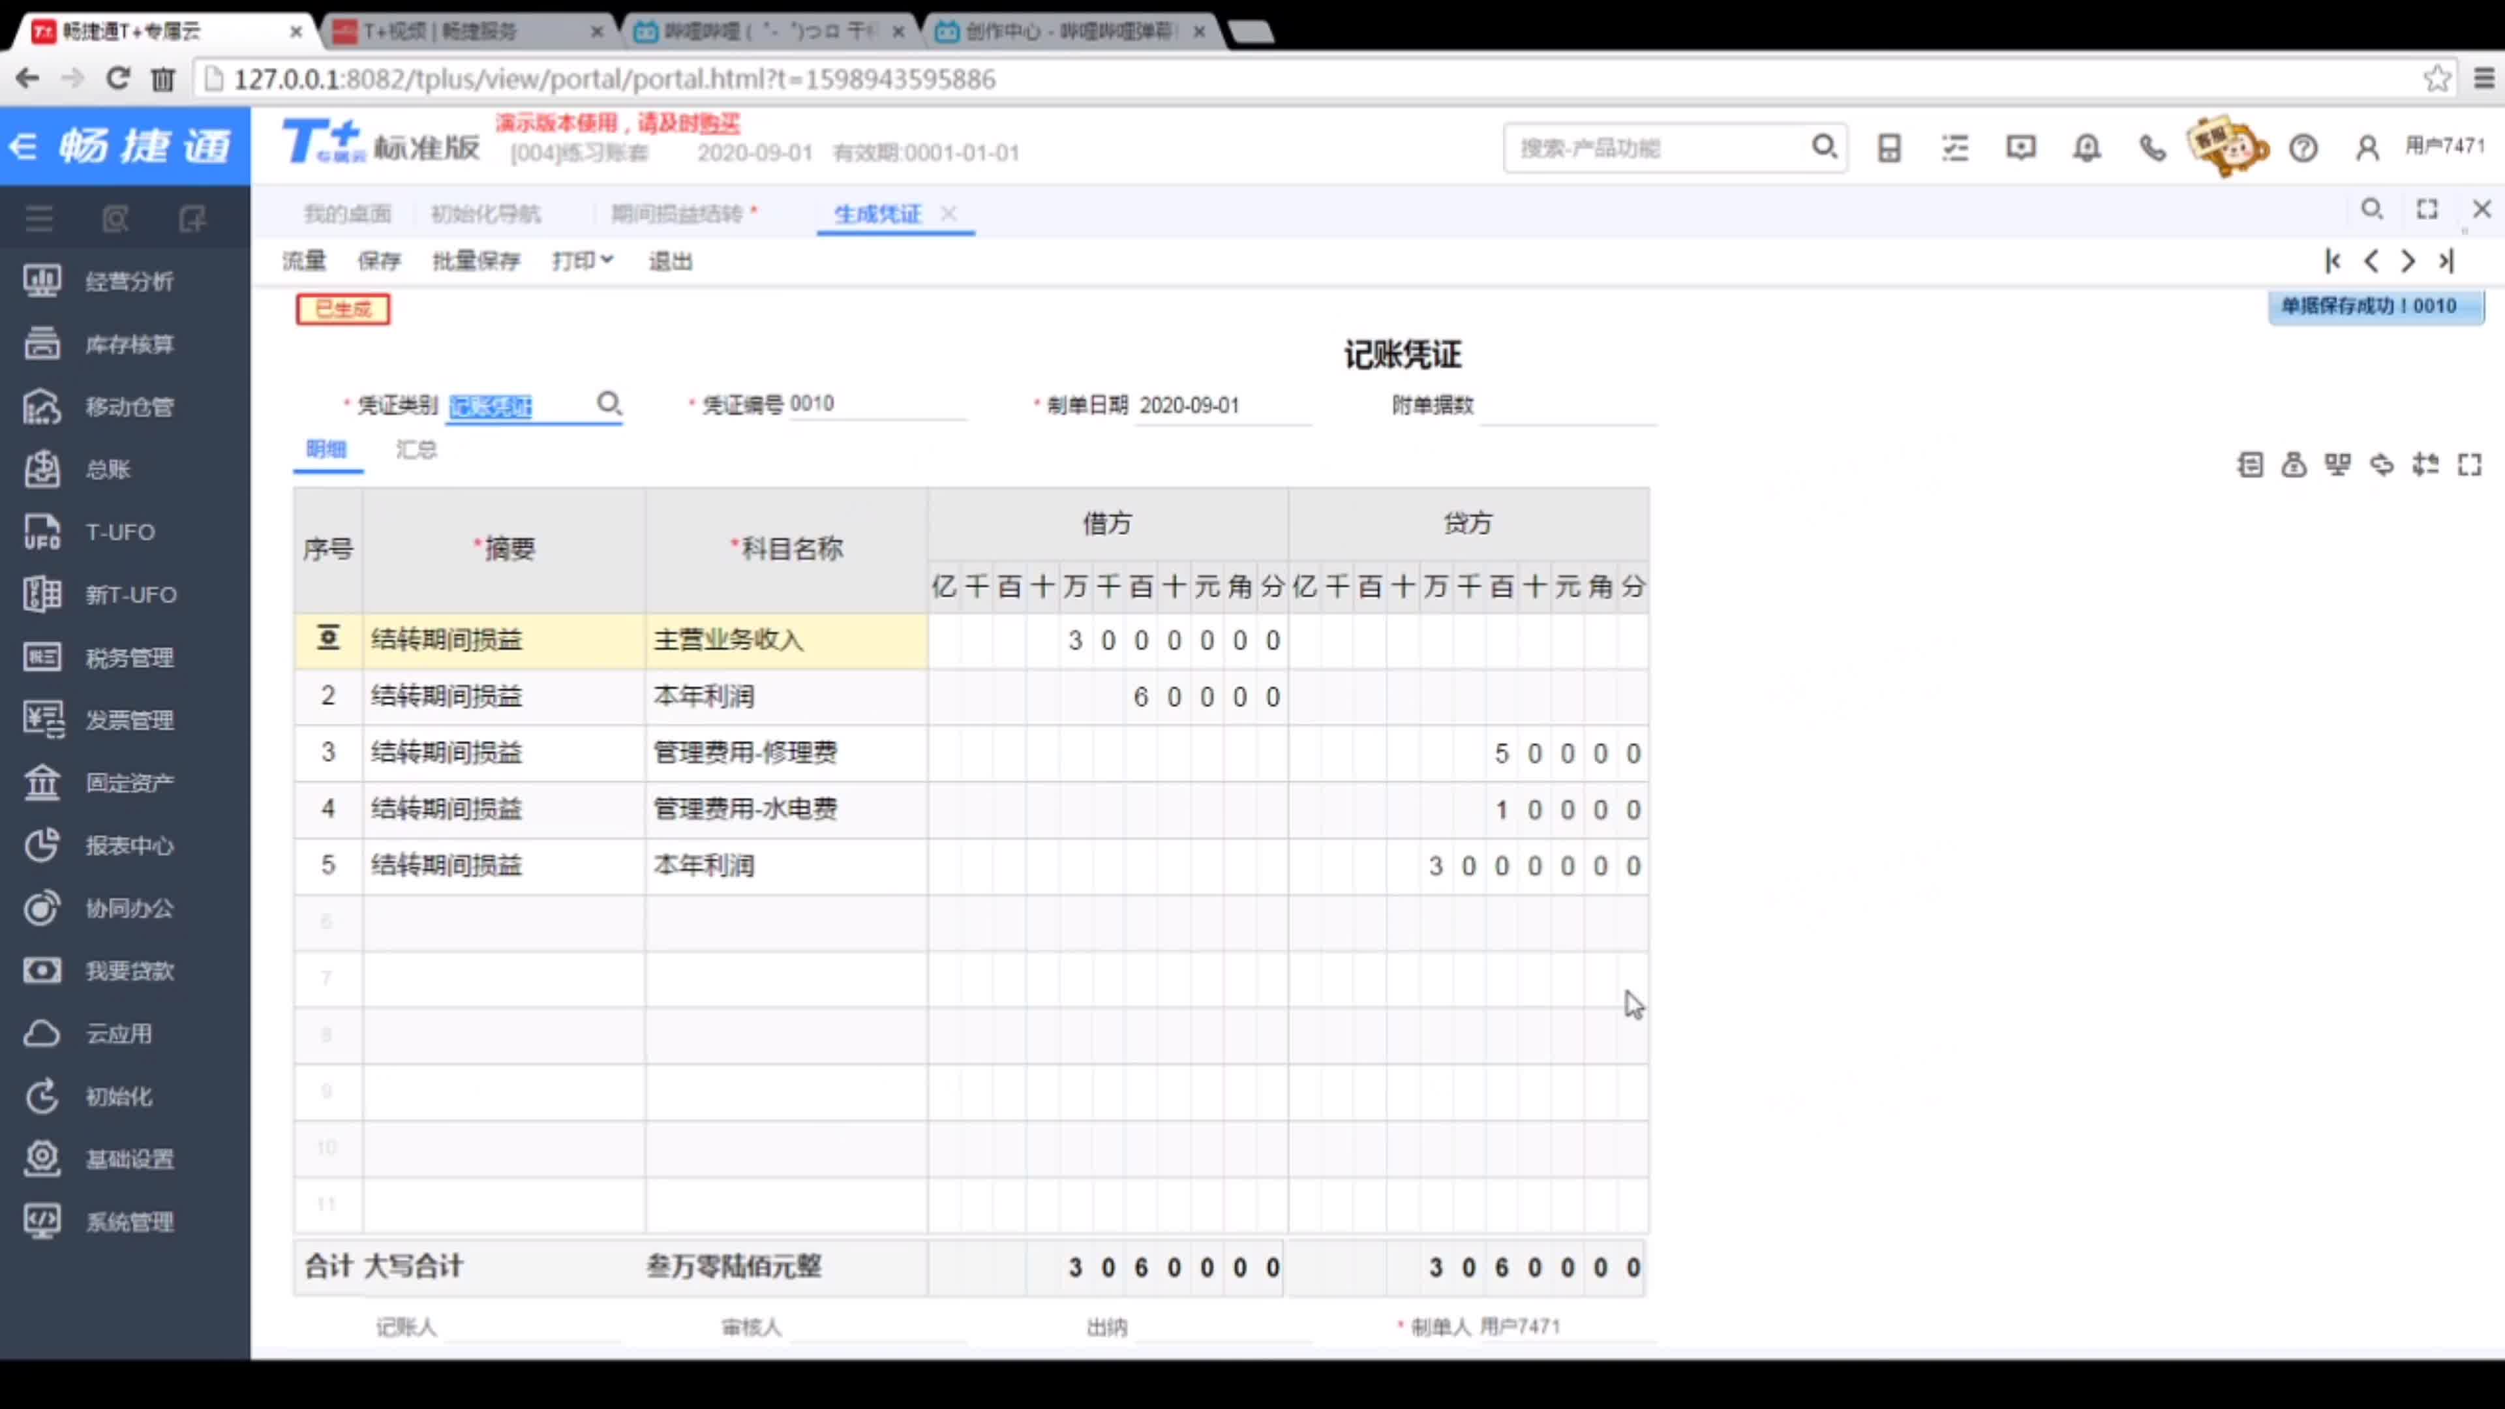Image resolution: width=2505 pixels, height=1409 pixels.
Task: Click the tab bar search icon
Action: (x=2372, y=209)
